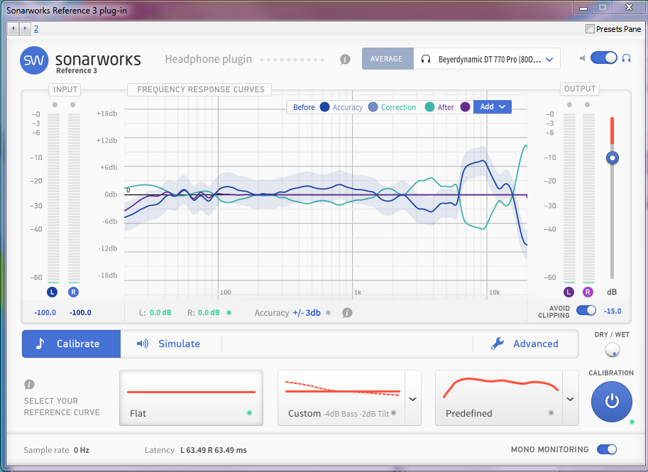Select the Predefined reference curve
Viewport: 648px width, 472px height.
pos(499,398)
